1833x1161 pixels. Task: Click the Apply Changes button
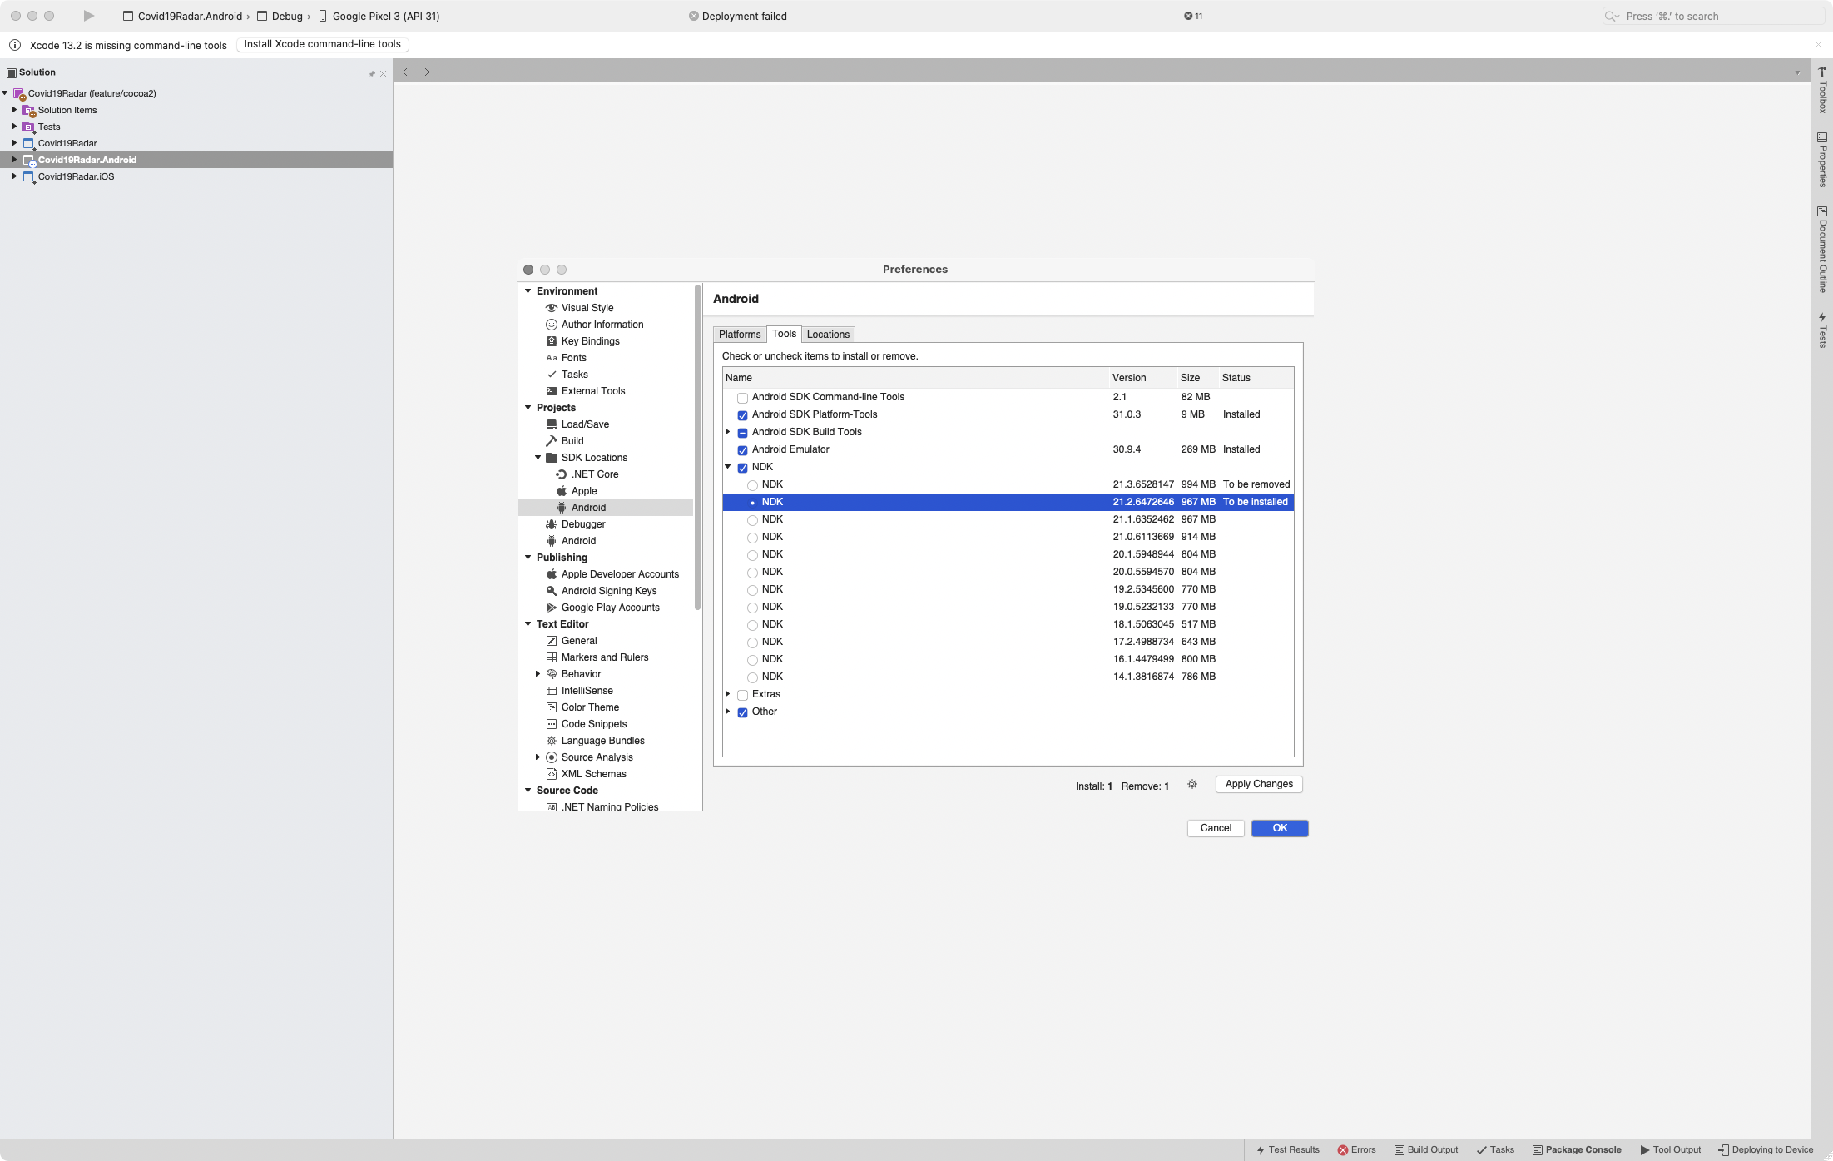pyautogui.click(x=1258, y=784)
